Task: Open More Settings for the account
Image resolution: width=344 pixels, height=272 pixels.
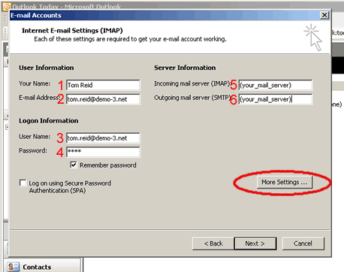Action: [285, 182]
